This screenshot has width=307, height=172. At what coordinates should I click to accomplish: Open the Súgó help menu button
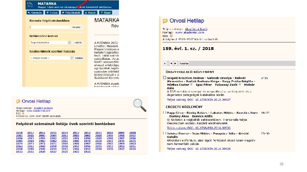(x=106, y=13)
